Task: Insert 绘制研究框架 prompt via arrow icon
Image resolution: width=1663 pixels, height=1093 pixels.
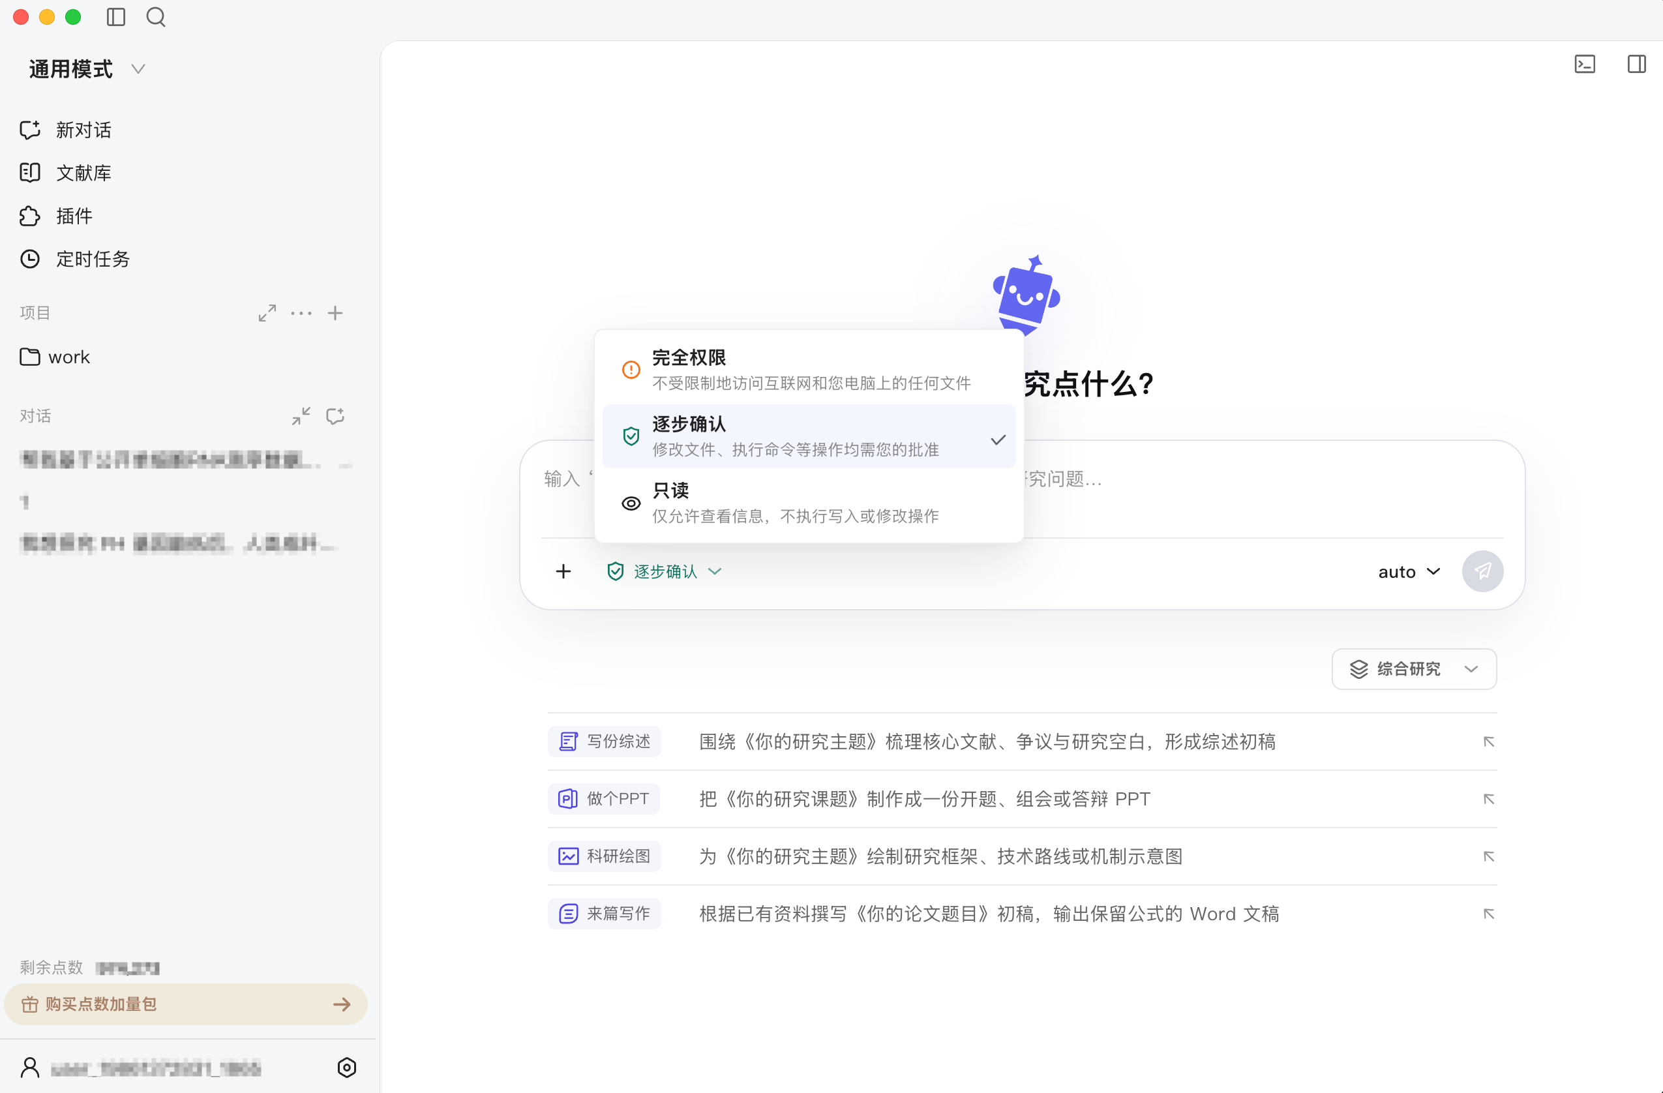Action: pos(1488,856)
